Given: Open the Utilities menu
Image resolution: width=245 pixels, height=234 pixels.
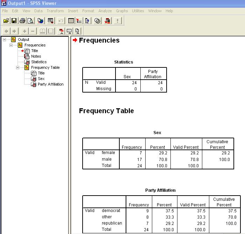Looking at the screenshot, I should click(138, 11).
